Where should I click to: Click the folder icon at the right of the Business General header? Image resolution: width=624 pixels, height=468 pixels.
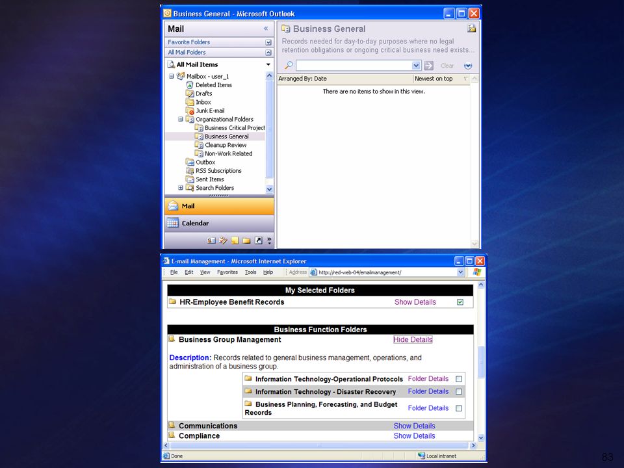pyautogui.click(x=472, y=28)
